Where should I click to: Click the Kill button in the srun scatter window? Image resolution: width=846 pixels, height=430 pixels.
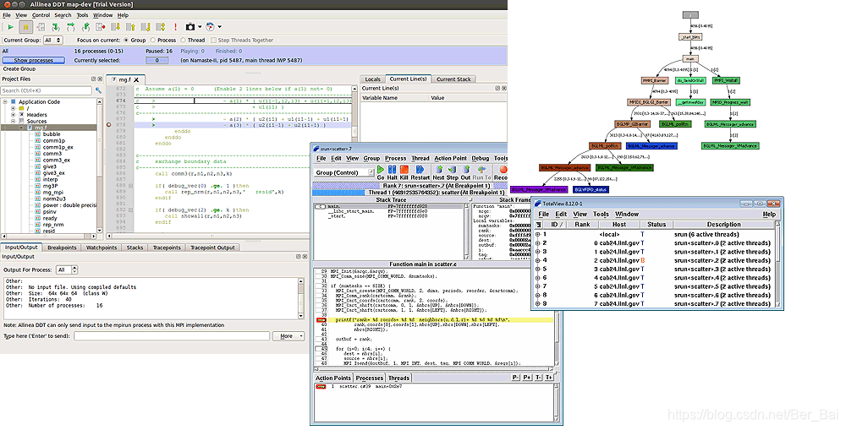pos(404,172)
